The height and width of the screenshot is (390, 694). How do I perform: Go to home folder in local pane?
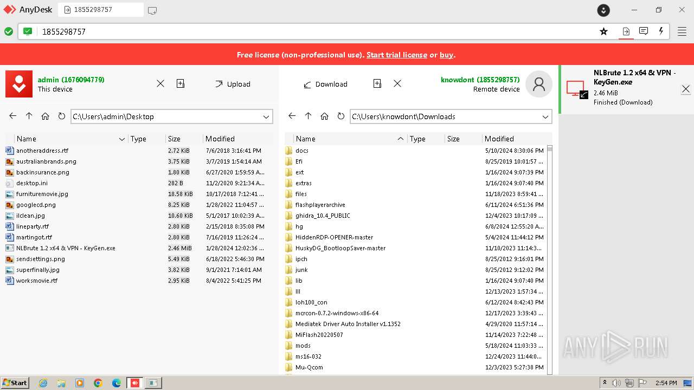(x=45, y=116)
